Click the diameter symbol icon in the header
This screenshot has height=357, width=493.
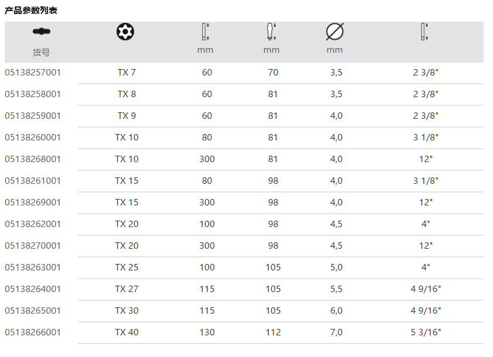pyautogui.click(x=335, y=31)
